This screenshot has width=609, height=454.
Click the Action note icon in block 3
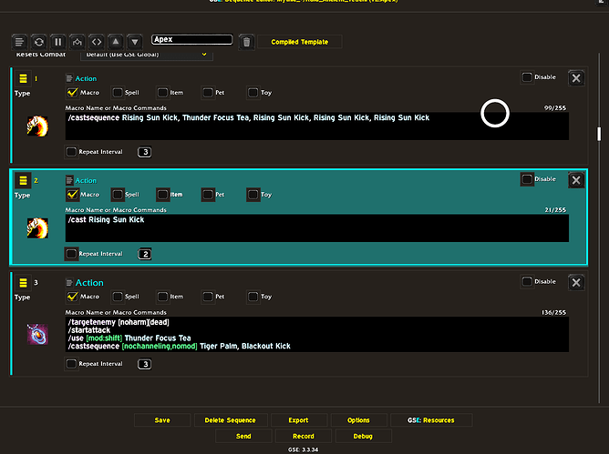click(x=69, y=283)
